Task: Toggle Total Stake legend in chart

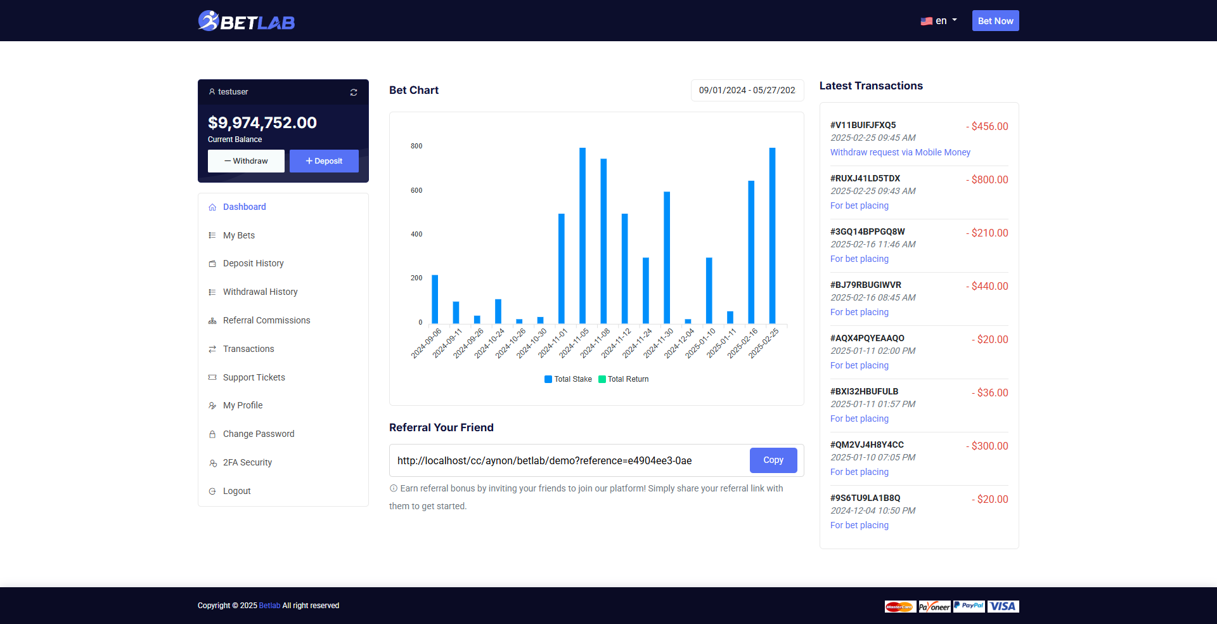Action: coord(568,379)
